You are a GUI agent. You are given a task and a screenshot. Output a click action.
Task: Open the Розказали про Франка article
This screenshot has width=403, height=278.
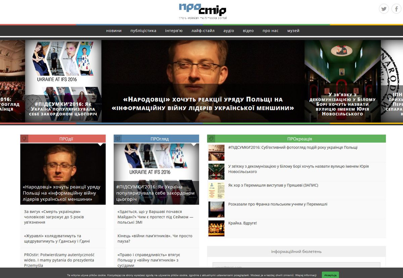[x=278, y=204]
